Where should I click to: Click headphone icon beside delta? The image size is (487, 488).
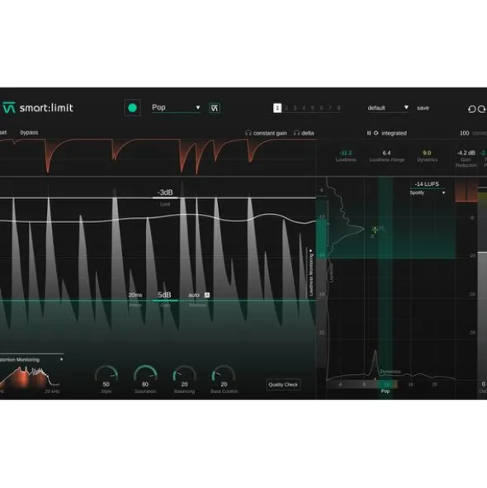296,133
